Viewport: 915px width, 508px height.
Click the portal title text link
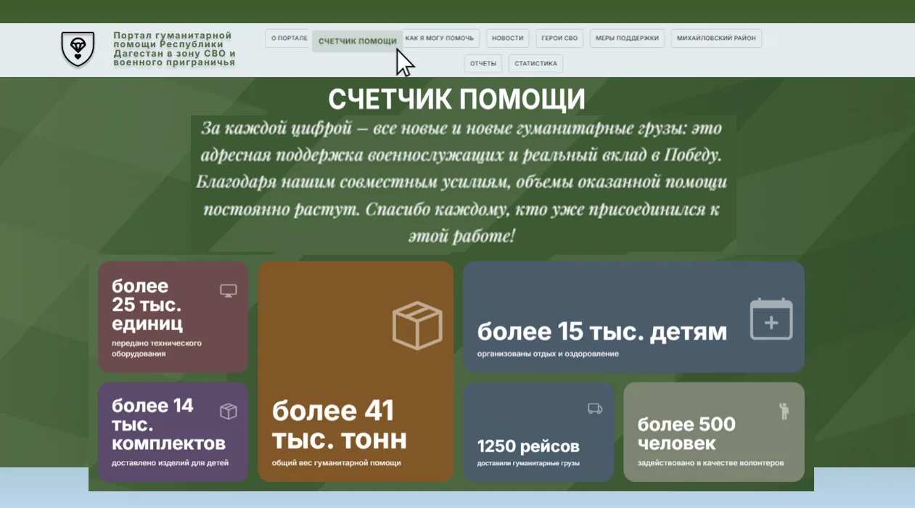click(174, 49)
